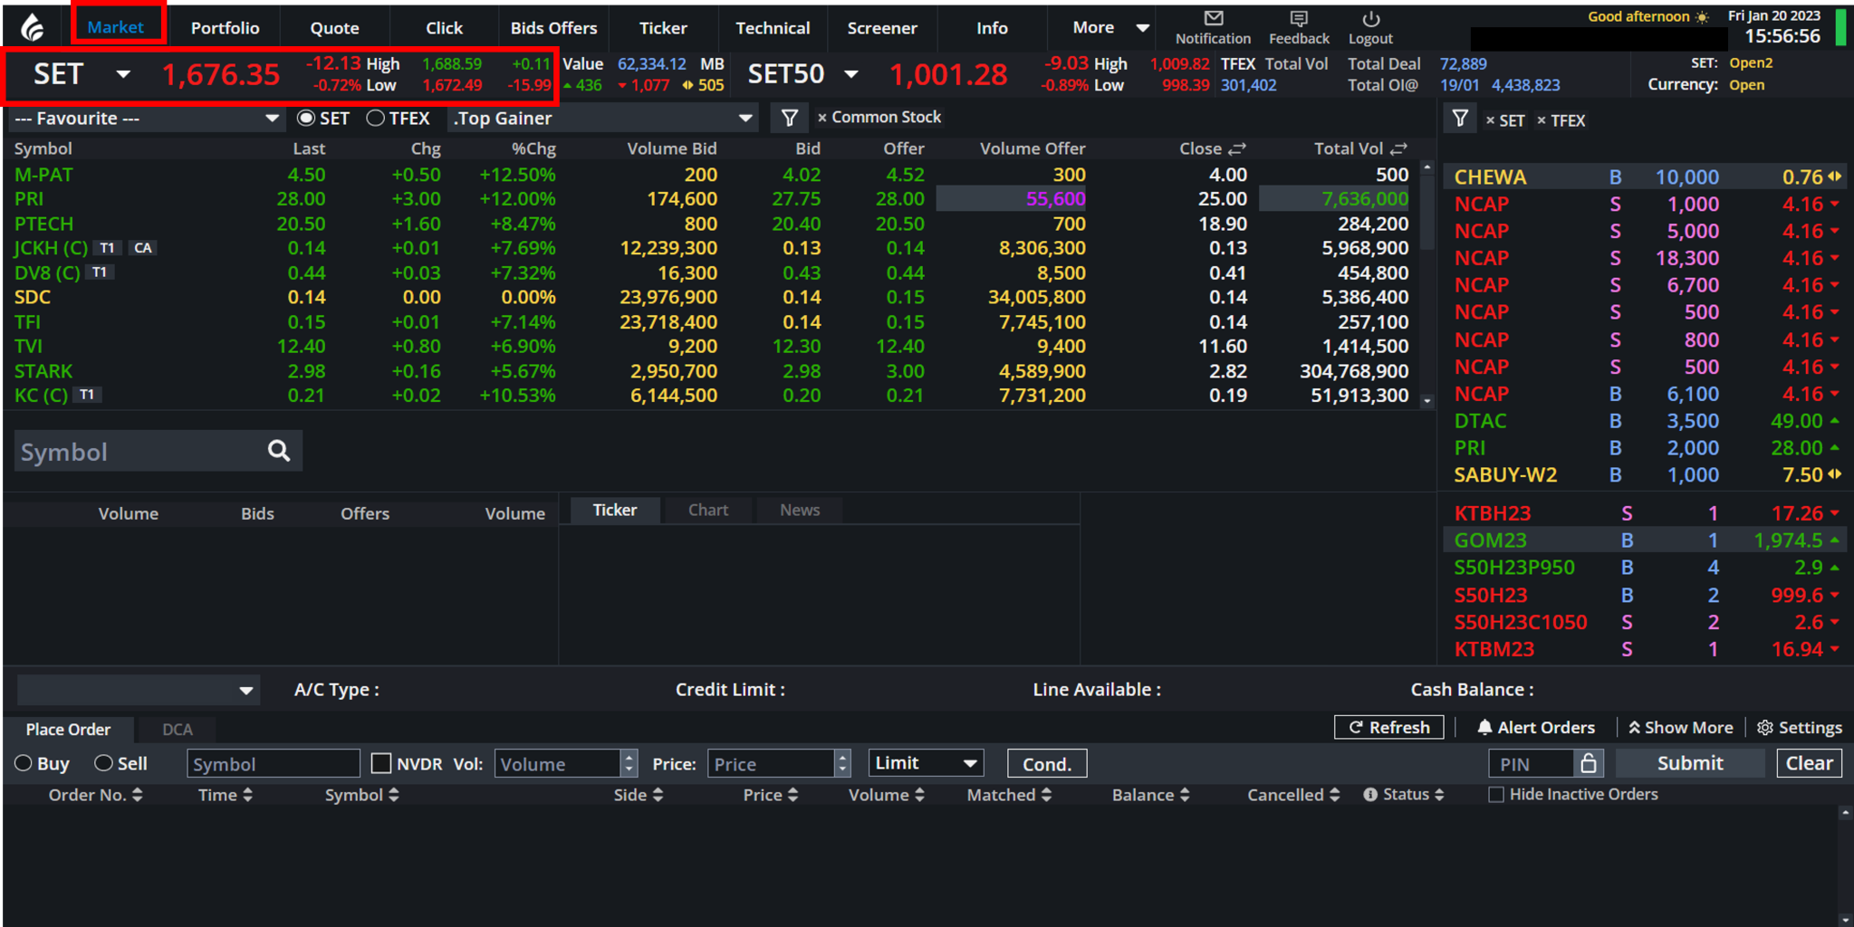Click the CA badge next to JCKH

coord(142,248)
